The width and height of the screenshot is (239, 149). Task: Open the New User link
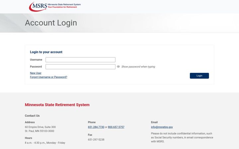point(36,73)
